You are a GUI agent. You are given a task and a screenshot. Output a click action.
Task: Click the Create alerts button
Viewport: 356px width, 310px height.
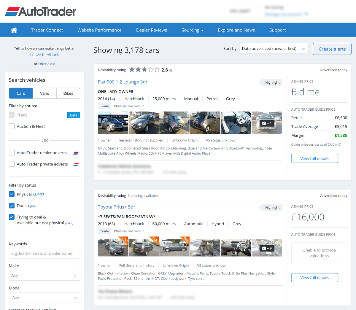(332, 49)
